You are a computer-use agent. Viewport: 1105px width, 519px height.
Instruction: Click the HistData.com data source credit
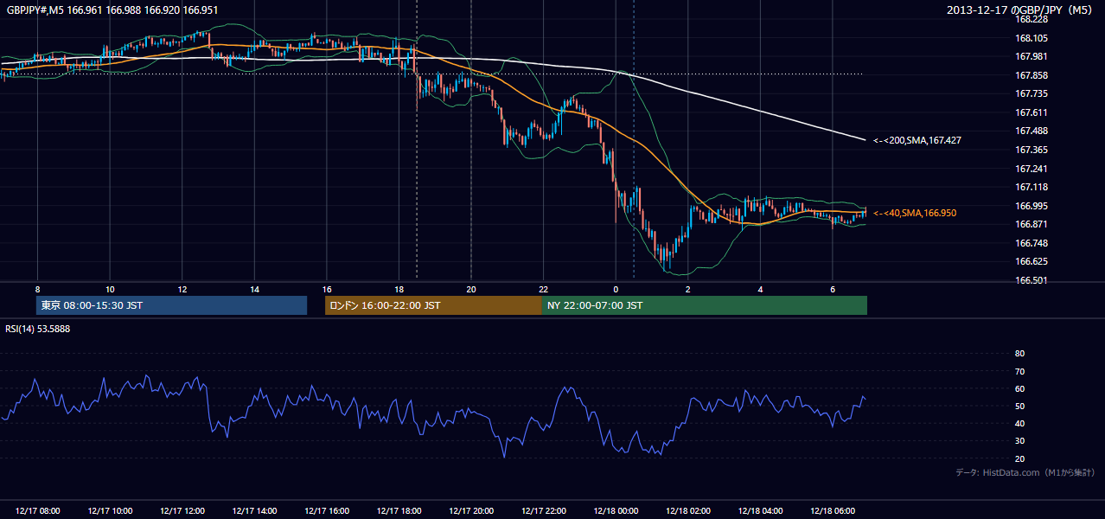click(x=1025, y=472)
